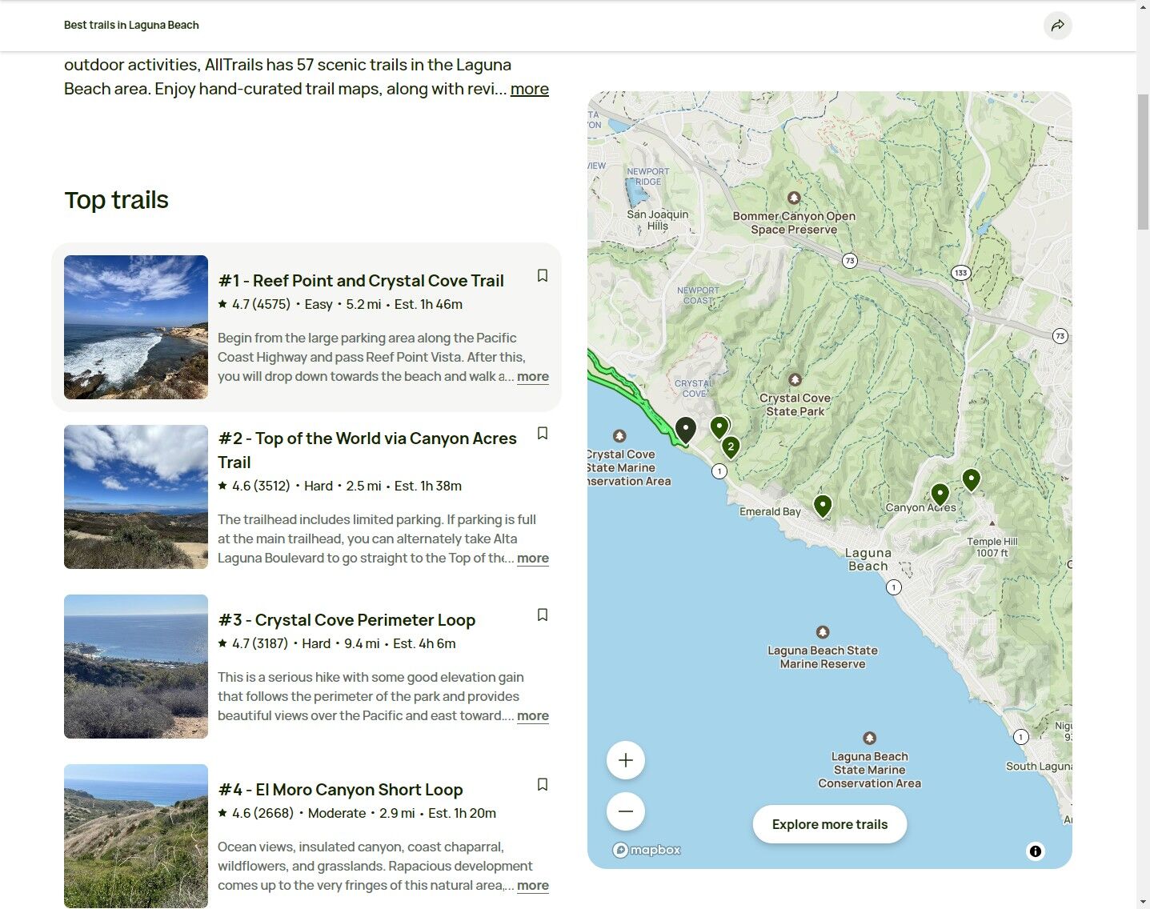
Task: Click the 'Est. 1h 46m' duration text
Action: (428, 304)
